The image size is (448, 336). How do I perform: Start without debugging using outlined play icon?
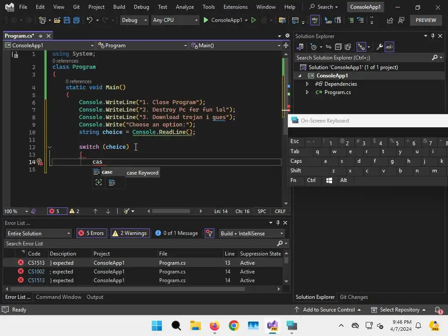click(253, 20)
